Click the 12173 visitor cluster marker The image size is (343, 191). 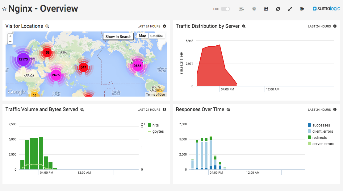(23, 59)
